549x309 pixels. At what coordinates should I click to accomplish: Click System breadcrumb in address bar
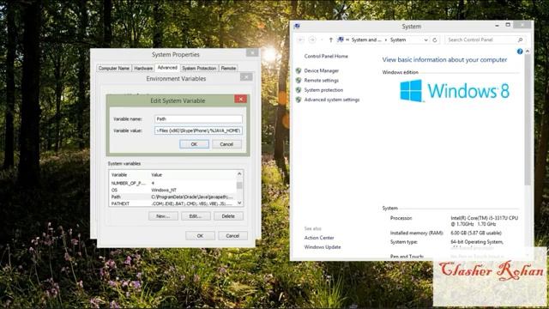398,40
